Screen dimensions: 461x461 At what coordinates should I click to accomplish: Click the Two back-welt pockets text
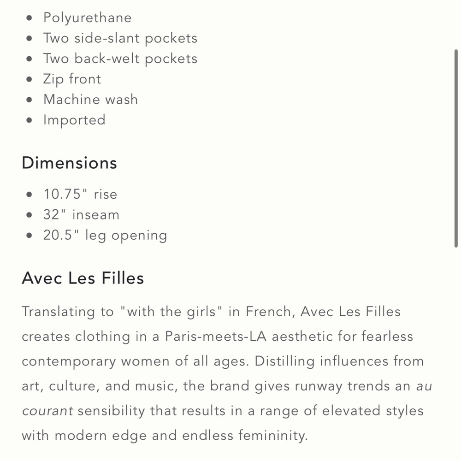(x=120, y=59)
